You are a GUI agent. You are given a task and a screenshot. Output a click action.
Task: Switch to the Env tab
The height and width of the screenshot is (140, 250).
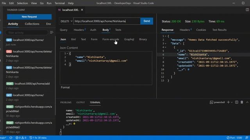pos(48,24)
